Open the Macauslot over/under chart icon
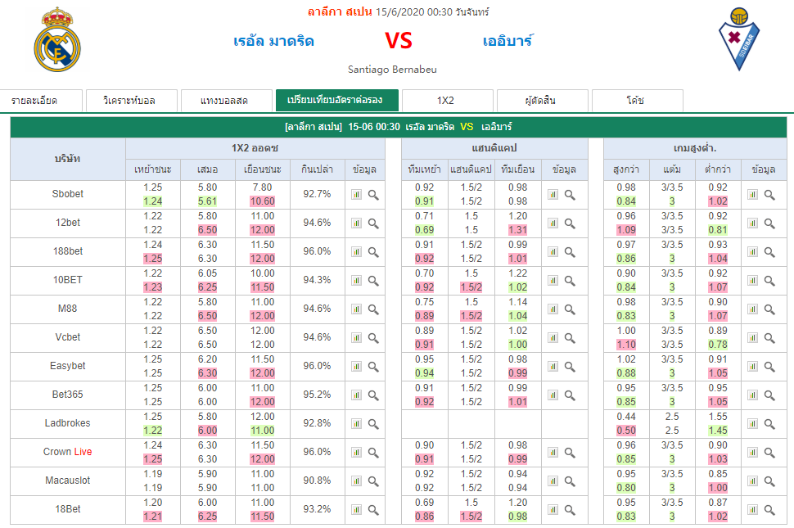 [752, 481]
